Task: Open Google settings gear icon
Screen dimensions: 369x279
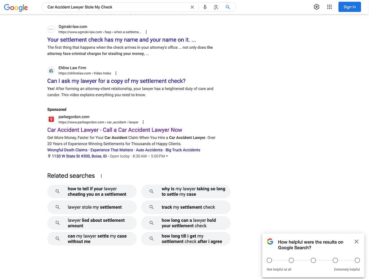Action: pos(316,7)
